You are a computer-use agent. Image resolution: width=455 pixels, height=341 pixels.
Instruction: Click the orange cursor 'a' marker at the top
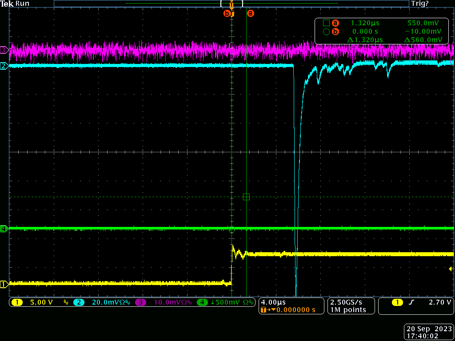pos(251,13)
